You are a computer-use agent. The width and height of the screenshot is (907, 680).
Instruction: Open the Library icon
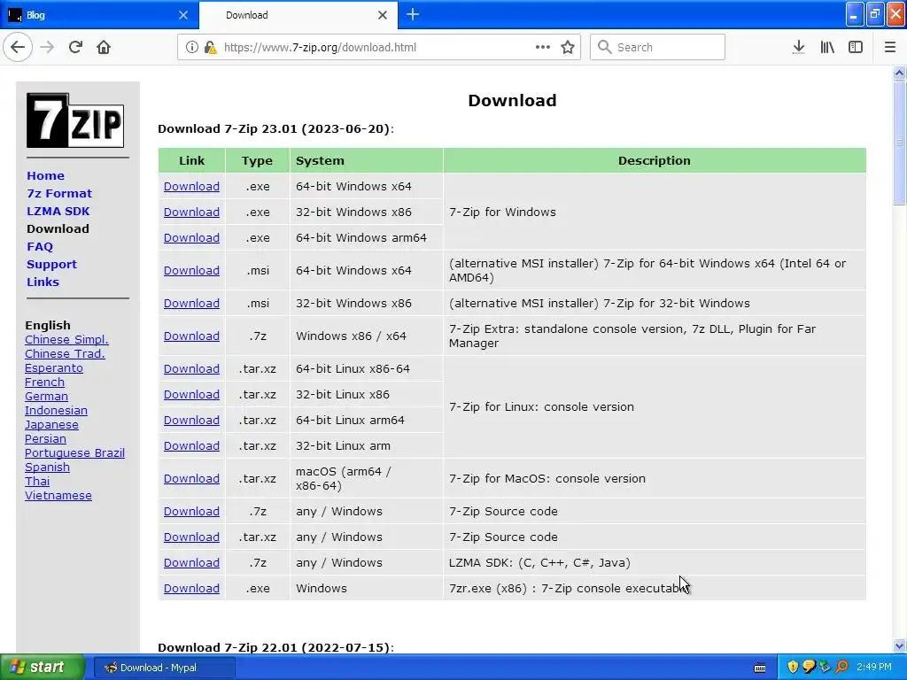[x=827, y=48]
